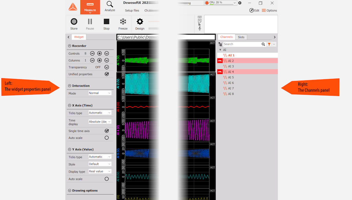Open the Transparency dropdown
Viewport: 352px width, 200px height.
pyautogui.click(x=107, y=67)
